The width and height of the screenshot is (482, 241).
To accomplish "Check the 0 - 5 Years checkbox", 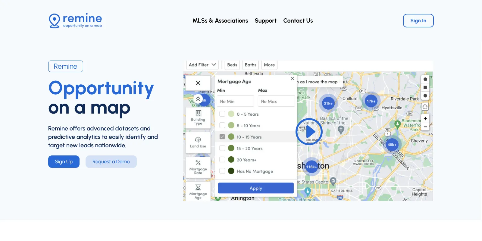I will point(222,114).
